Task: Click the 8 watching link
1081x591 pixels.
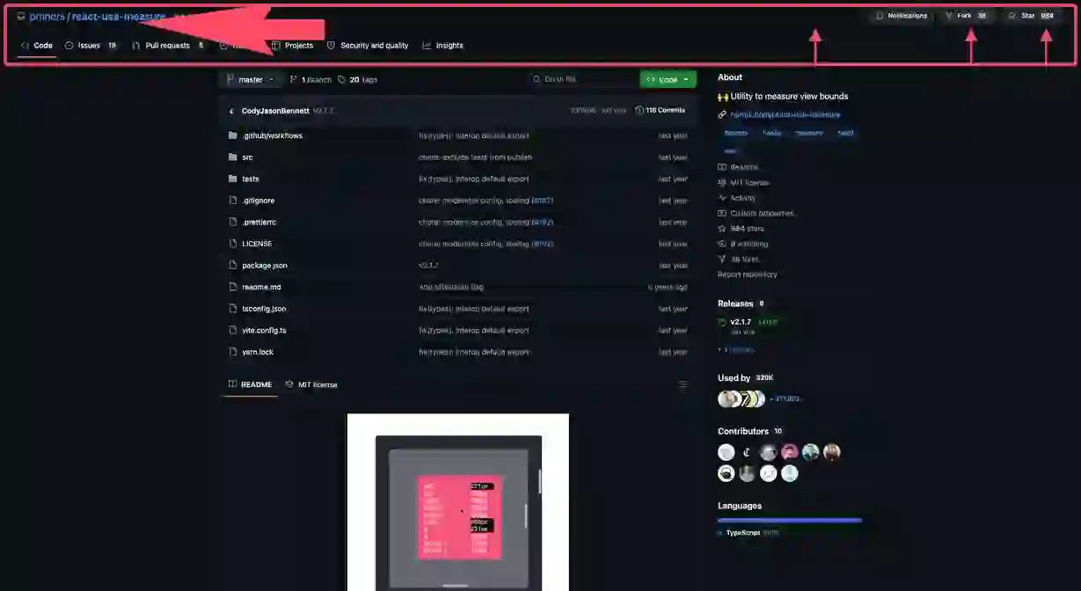Action: [742, 244]
